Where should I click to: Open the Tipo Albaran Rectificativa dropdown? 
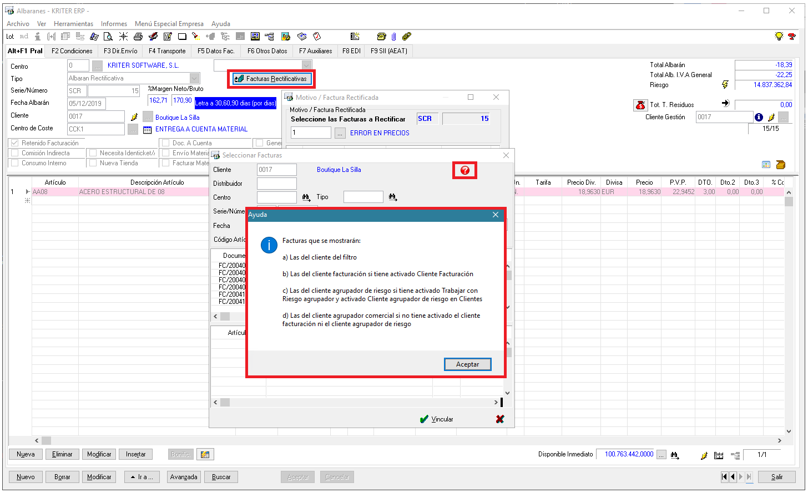coord(194,79)
